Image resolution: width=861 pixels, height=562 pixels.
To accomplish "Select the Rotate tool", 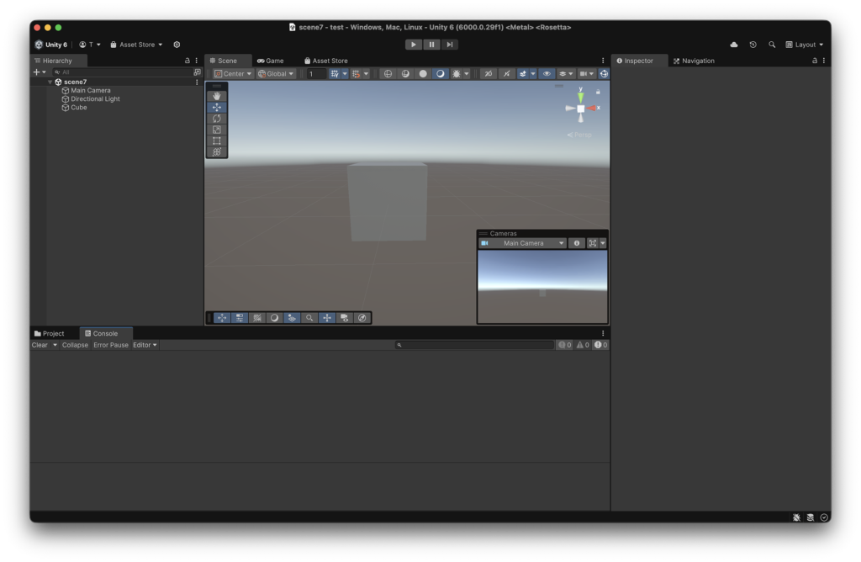I will [217, 119].
